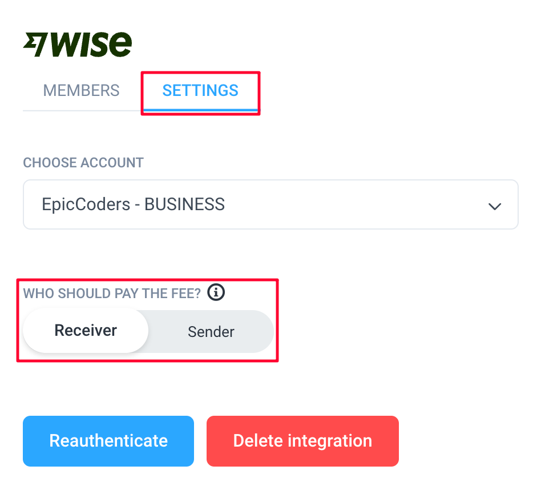This screenshot has width=533, height=490.
Task: Click the Who Should Pay The Fee label
Action: click(112, 294)
